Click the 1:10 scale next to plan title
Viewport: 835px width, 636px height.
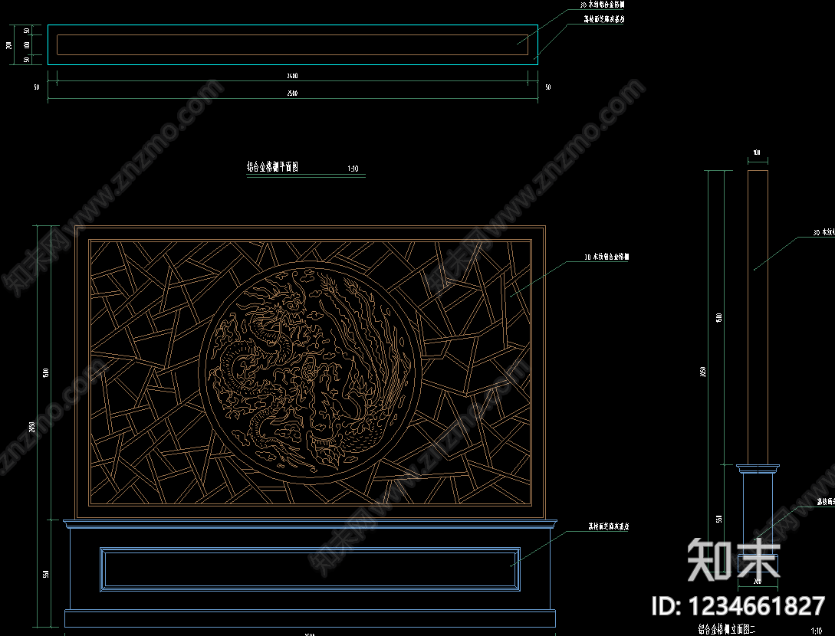pos(353,169)
